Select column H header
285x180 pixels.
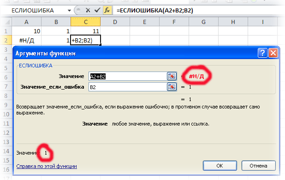(x=233, y=22)
